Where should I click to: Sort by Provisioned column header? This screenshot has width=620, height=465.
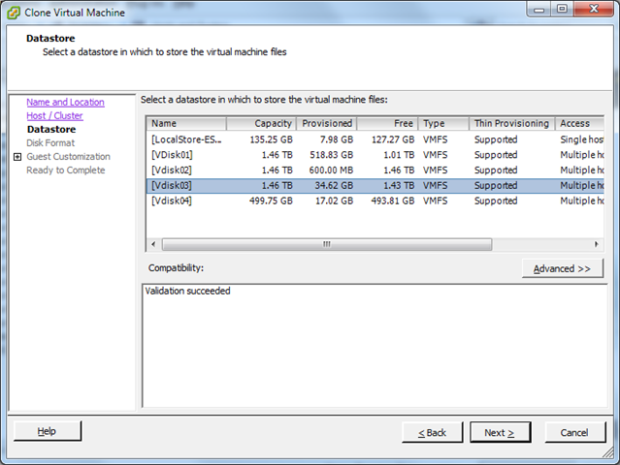(327, 124)
